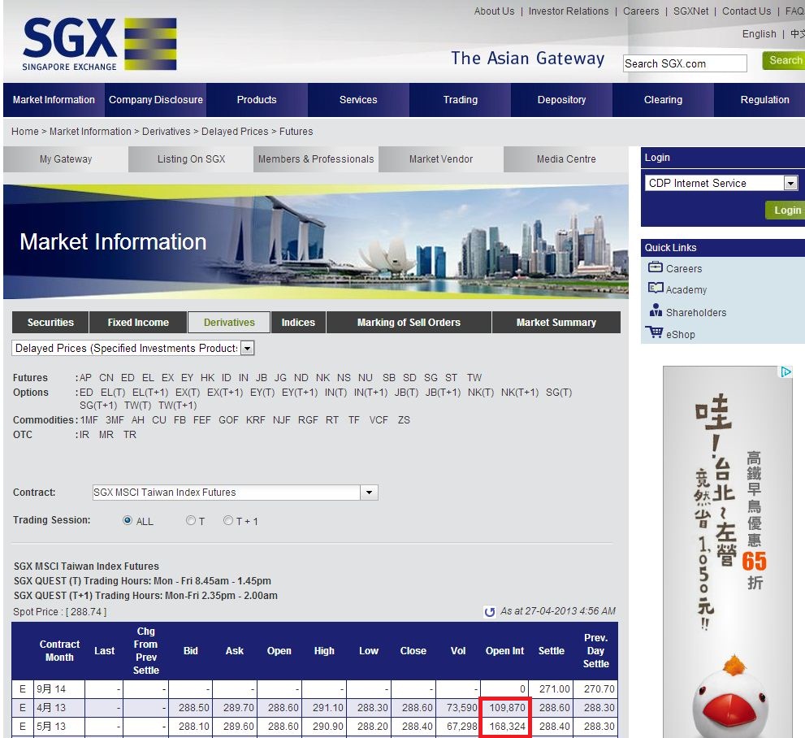805x738 pixels.
Task: Select the TW futures code link
Action: (x=474, y=377)
